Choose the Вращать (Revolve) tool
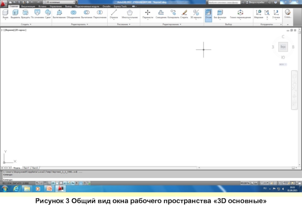Screen dimensions: 302x209 click(x=26, y=13)
